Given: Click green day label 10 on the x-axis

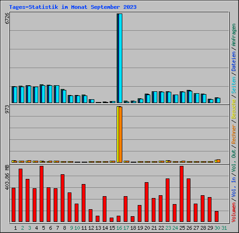Looking at the screenshot, I should pyautogui.click(x=77, y=228).
